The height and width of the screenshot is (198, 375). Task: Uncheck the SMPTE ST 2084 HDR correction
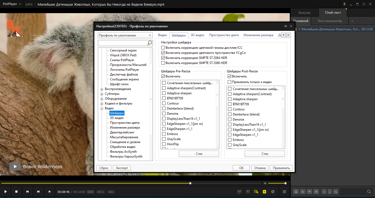tap(163, 58)
